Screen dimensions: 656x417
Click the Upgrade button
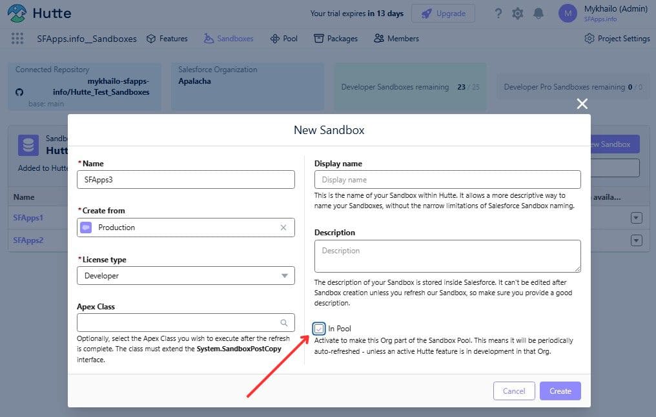(443, 14)
